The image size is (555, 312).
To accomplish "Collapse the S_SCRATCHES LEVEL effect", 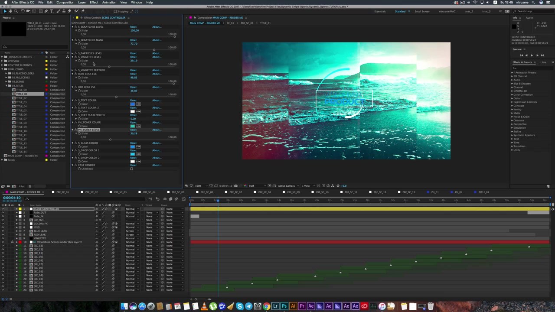I will [72, 27].
